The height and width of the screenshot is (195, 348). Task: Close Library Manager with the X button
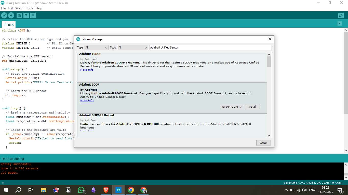(x=270, y=39)
